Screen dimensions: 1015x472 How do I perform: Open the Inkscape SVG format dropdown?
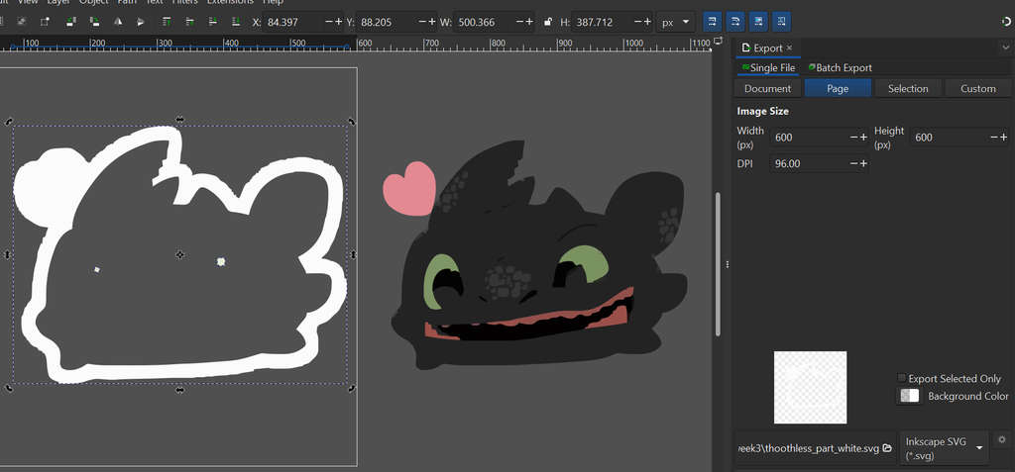945,447
